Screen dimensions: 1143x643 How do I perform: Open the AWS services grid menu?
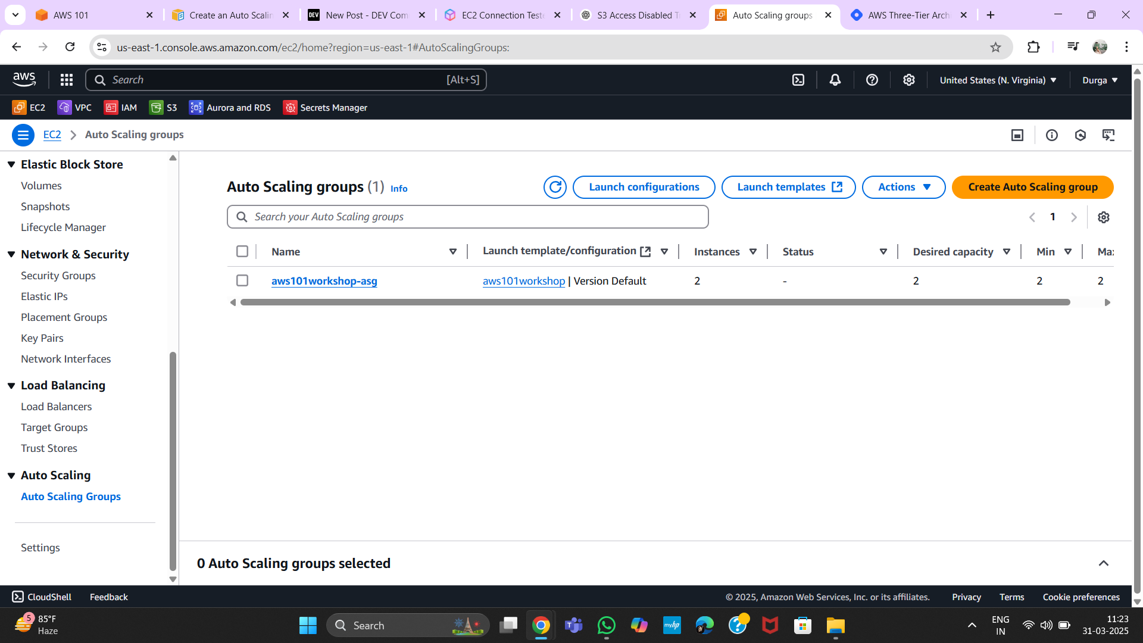67,80
